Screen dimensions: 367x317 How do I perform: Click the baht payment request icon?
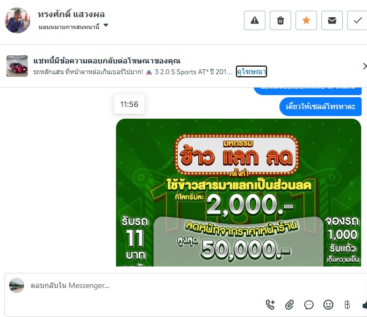[x=347, y=305]
